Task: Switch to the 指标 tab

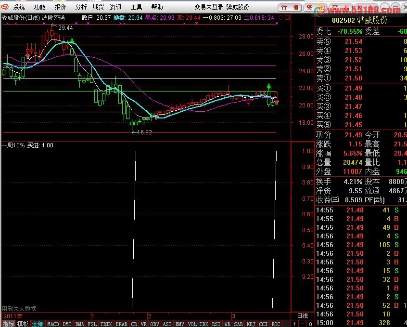Action: coord(8,324)
